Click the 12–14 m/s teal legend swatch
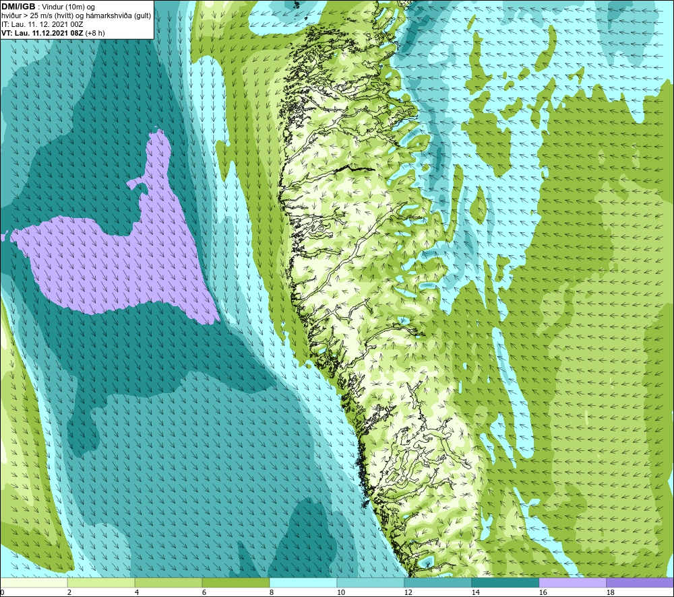The height and width of the screenshot is (597, 674). pos(437,582)
